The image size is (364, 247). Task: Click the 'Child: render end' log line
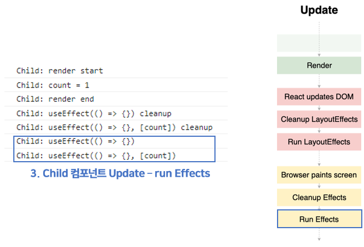click(55, 99)
